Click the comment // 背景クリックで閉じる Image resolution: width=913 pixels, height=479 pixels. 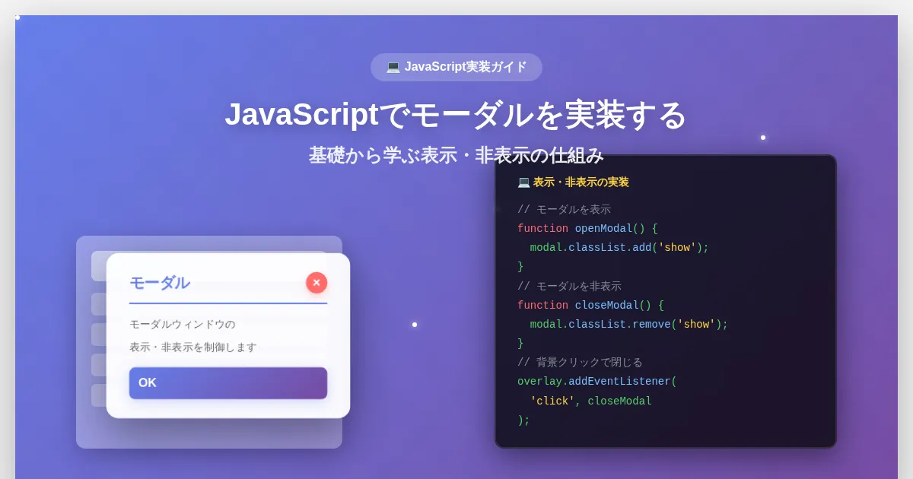click(x=580, y=363)
